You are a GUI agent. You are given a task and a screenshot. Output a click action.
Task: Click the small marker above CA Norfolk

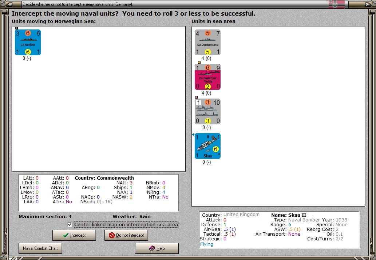pos(16,28)
